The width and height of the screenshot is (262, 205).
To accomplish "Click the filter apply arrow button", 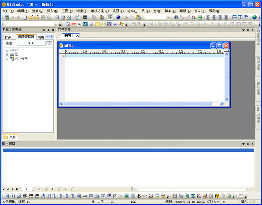I will pyautogui.click(x=49, y=43).
